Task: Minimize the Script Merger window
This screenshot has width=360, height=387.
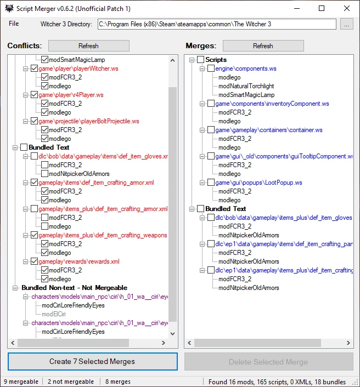Action: 297,8
